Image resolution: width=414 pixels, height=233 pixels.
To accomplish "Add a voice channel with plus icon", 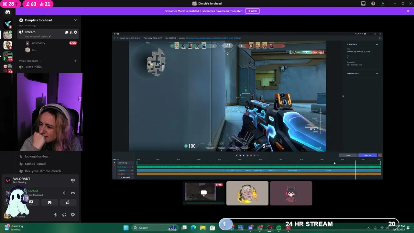I will tap(75, 61).
